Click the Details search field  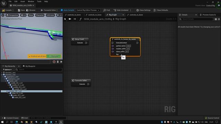(196, 19)
